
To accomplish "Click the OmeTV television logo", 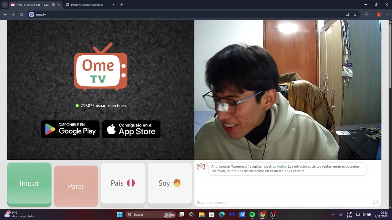I will click(x=101, y=66).
